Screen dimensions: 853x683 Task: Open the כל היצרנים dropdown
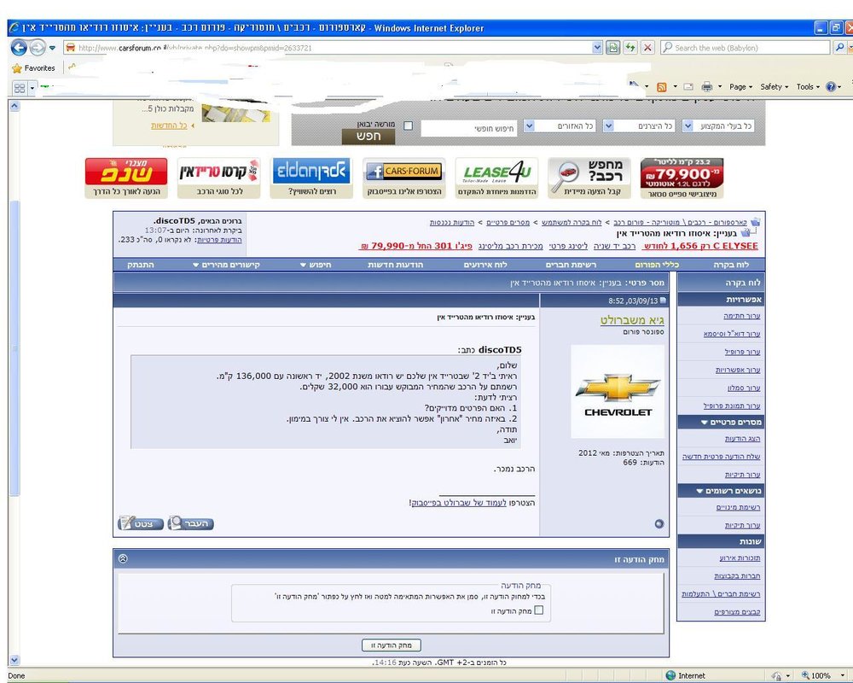tap(640, 126)
